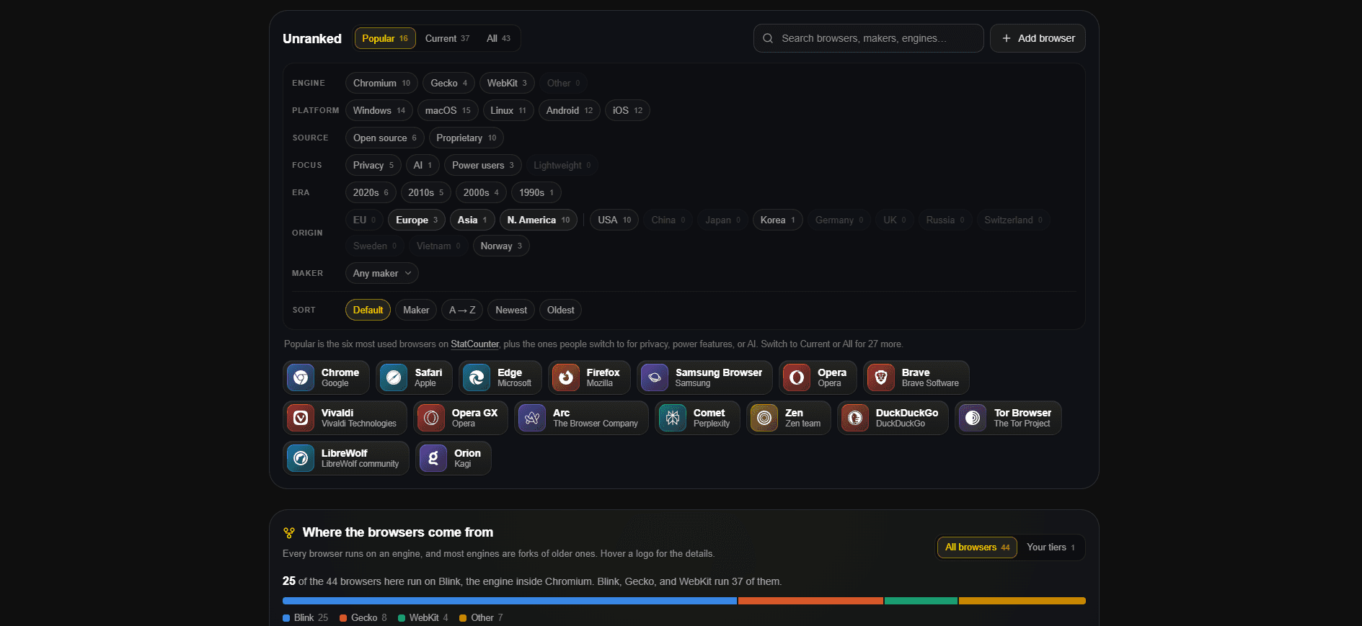The width and height of the screenshot is (1362, 626).
Task: Click the orange Gecko bar segment
Action: point(810,601)
